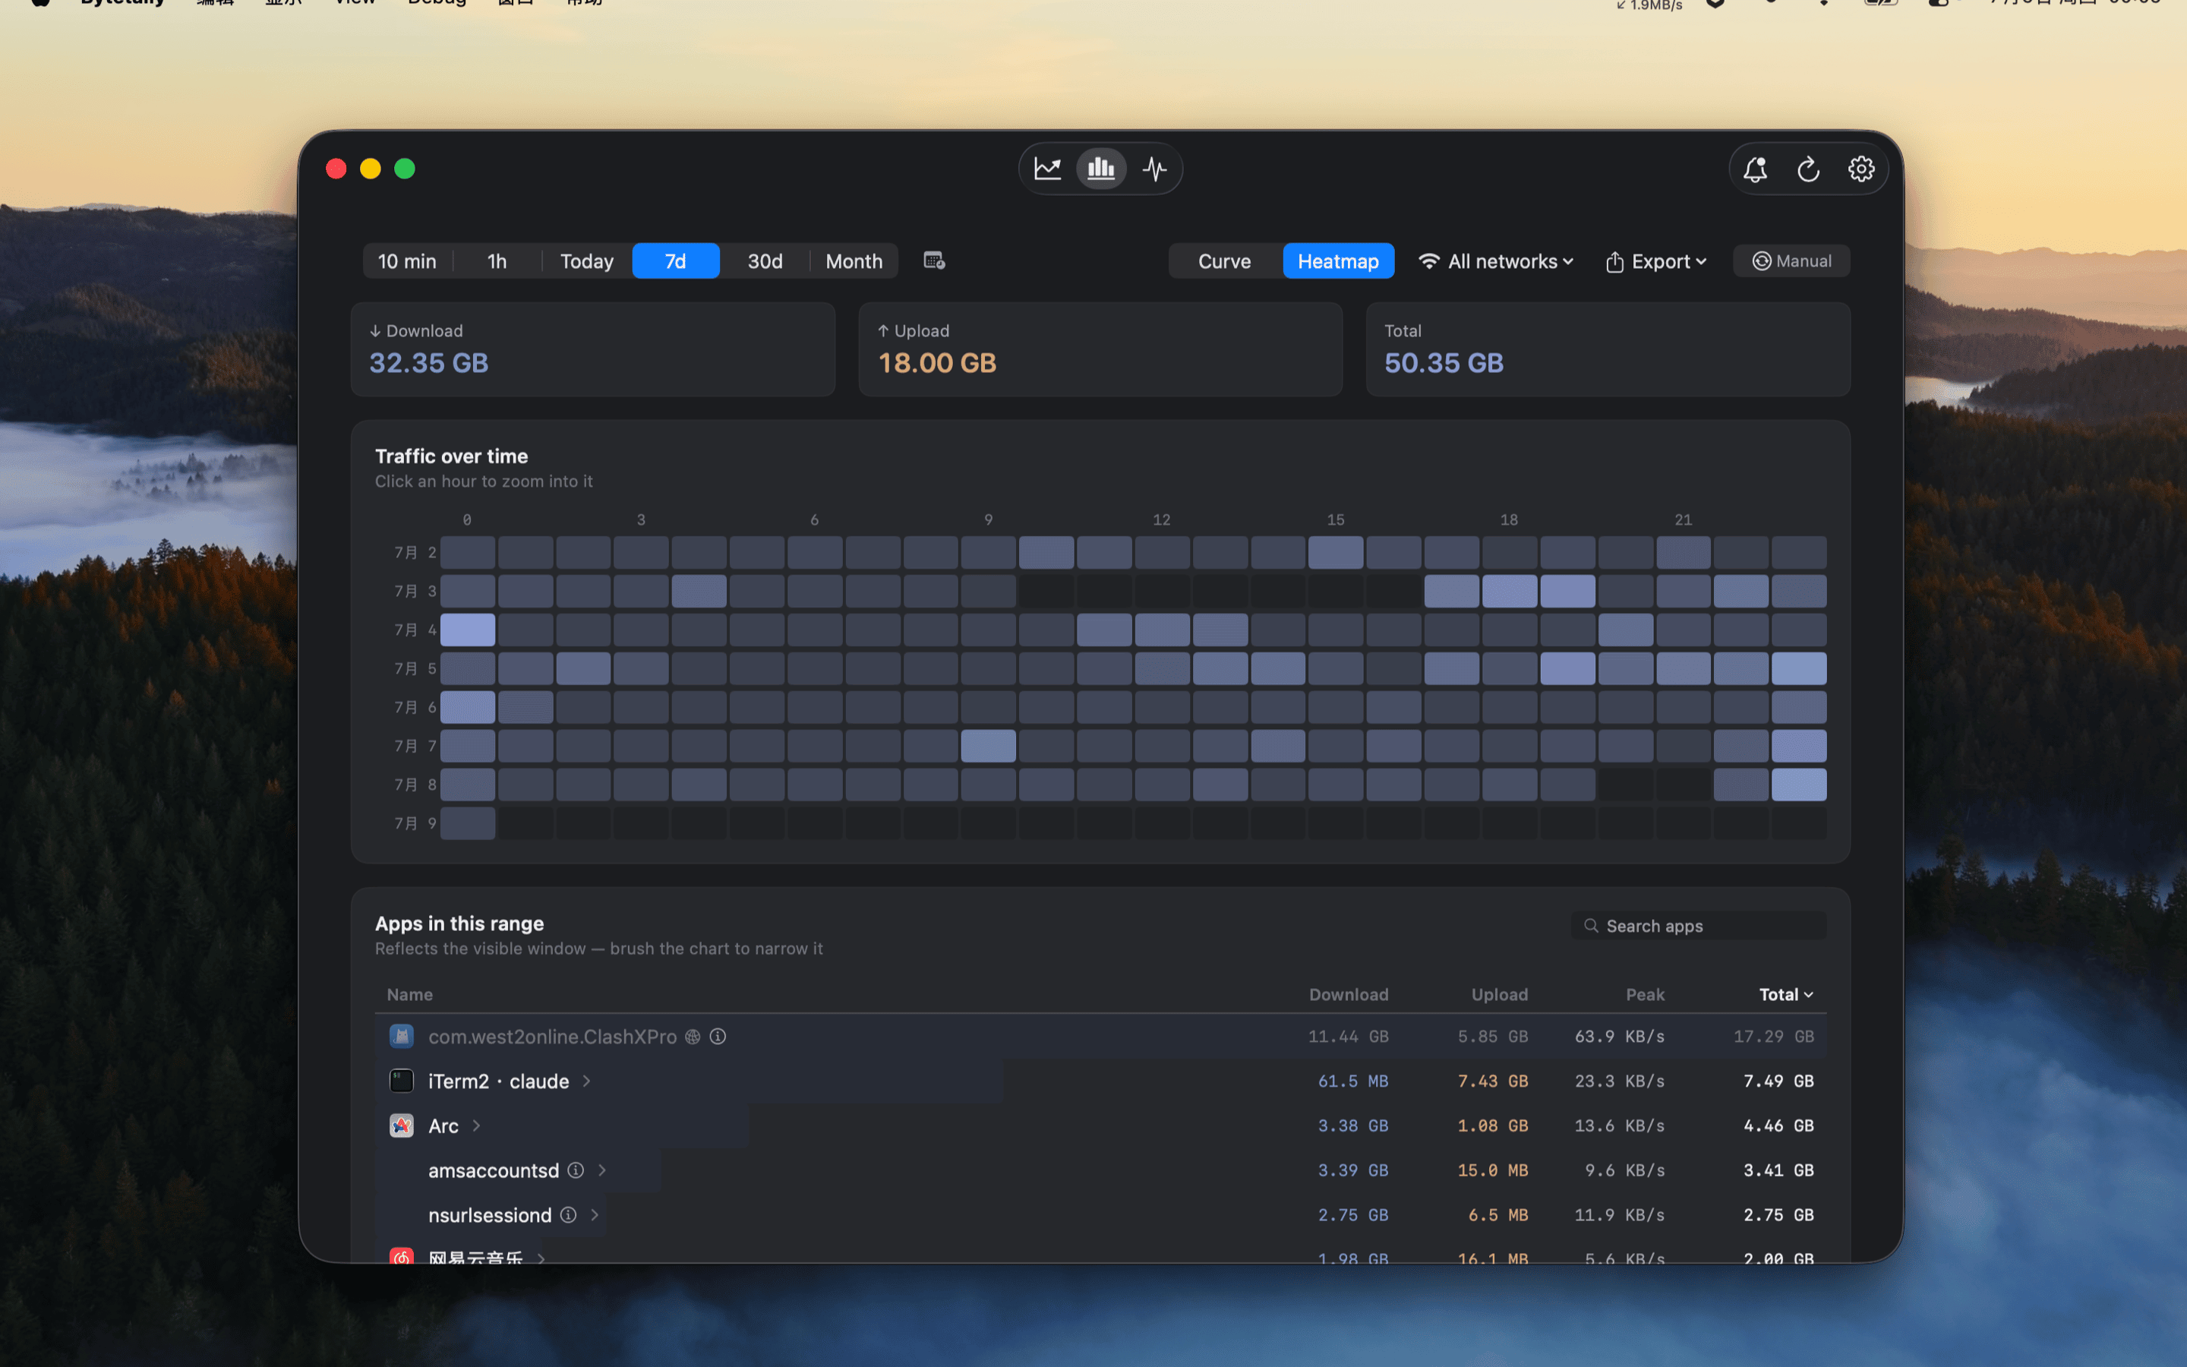
Task: Toggle the Manual refresh mode
Action: coord(1791,261)
